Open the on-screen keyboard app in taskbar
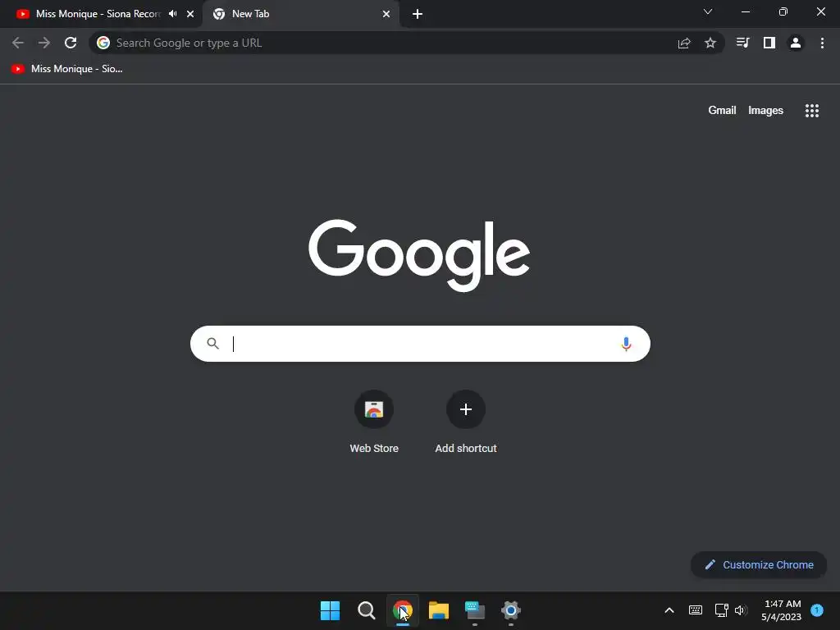The image size is (840, 630). click(x=475, y=610)
